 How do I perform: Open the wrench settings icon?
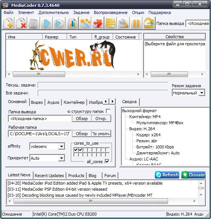pos(123,23)
